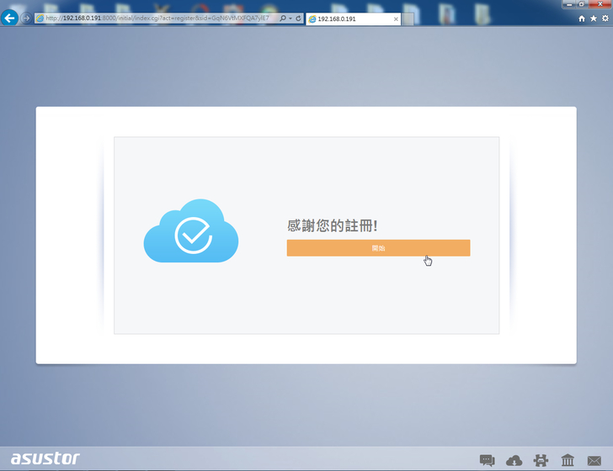Screen dimensions: 613x471
Task: Click the browser forward arrow
Action: [x=26, y=19]
